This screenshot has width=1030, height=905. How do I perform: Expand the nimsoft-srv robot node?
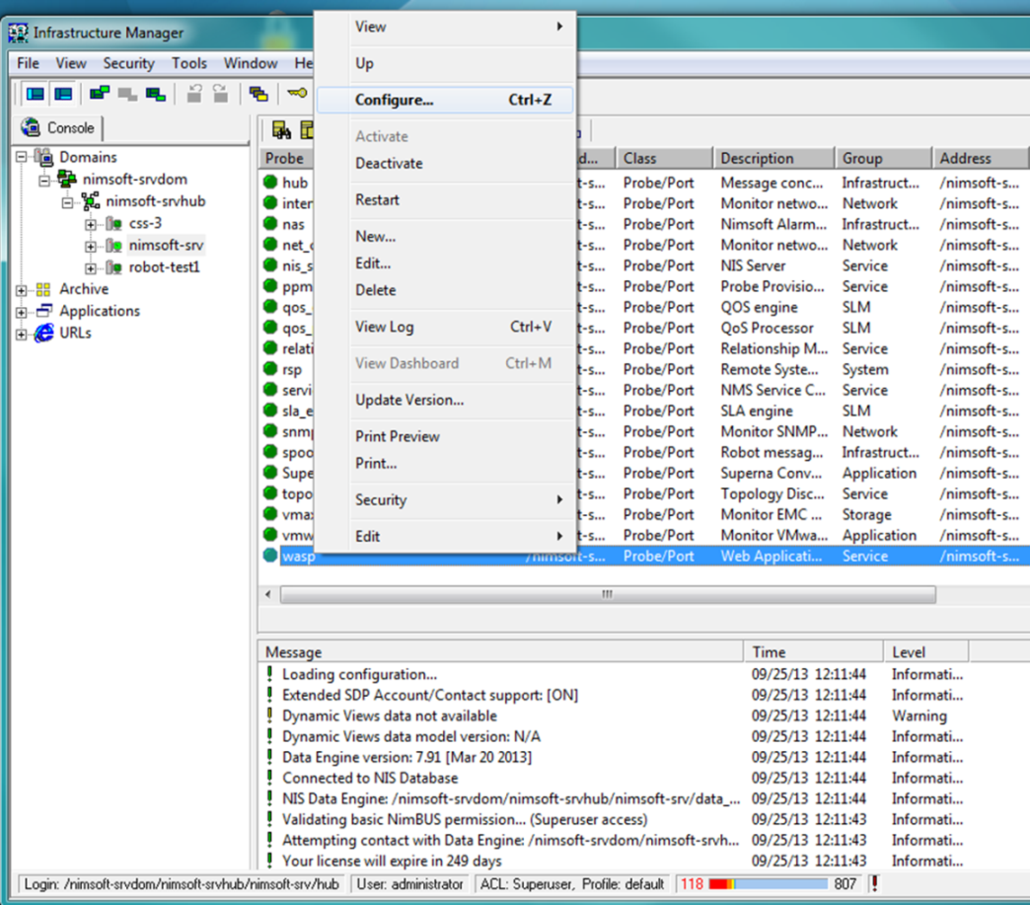tap(90, 247)
